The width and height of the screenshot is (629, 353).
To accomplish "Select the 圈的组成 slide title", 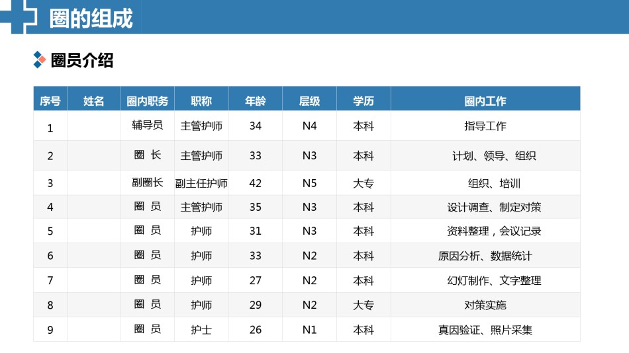I will pos(91,19).
